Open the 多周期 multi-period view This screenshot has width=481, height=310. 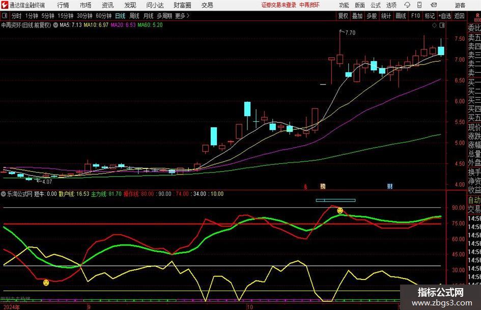coord(164,16)
